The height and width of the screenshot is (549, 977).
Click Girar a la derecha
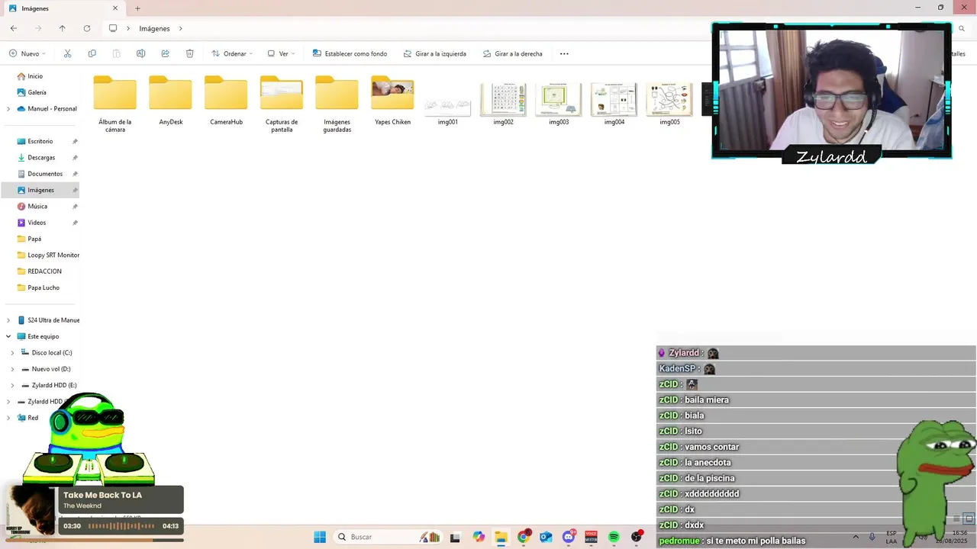coord(513,53)
